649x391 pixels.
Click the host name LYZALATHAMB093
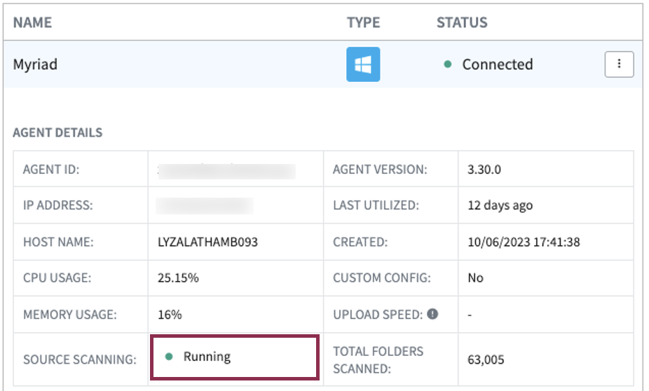coord(207,242)
